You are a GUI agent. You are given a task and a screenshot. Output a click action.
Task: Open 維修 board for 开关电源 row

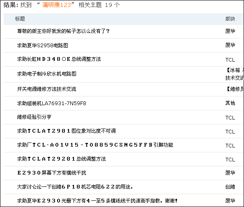pyautogui.click(x=235, y=89)
